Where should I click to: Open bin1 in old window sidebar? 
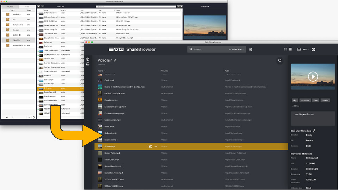tap(18, 20)
